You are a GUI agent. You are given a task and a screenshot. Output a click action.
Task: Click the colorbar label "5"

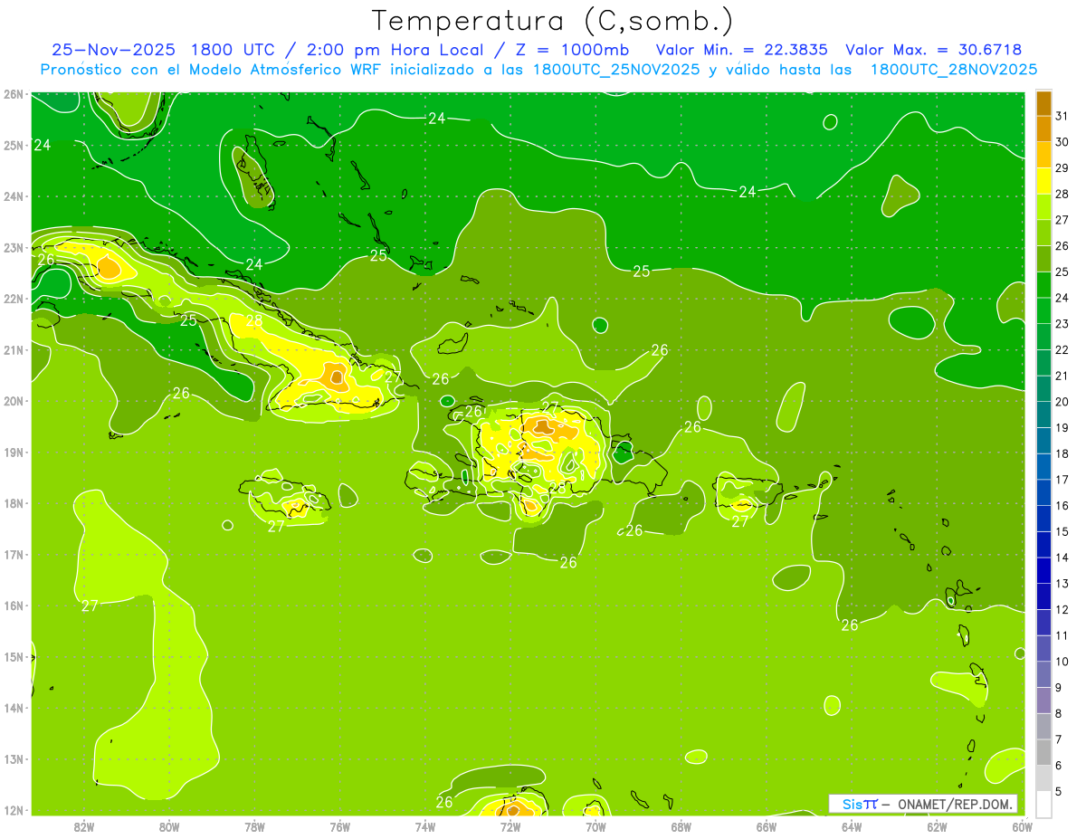tap(1060, 792)
